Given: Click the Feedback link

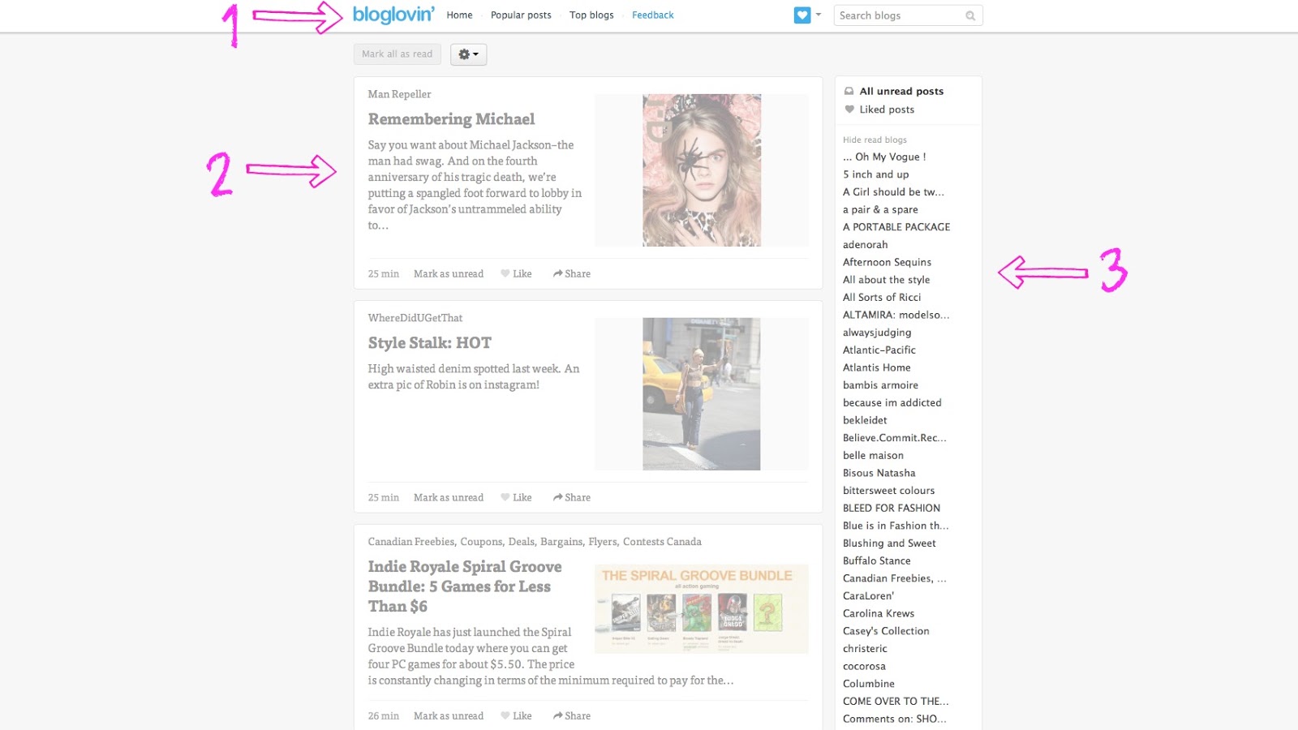Looking at the screenshot, I should [x=653, y=15].
